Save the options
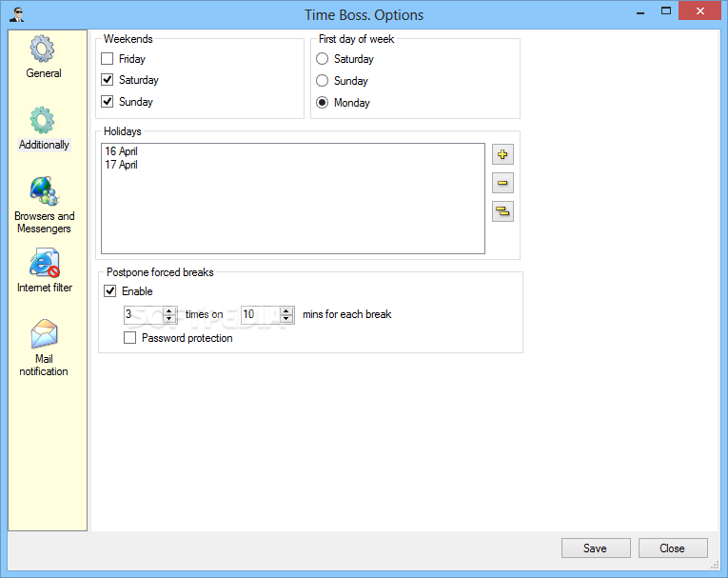The image size is (728, 578). point(596,548)
